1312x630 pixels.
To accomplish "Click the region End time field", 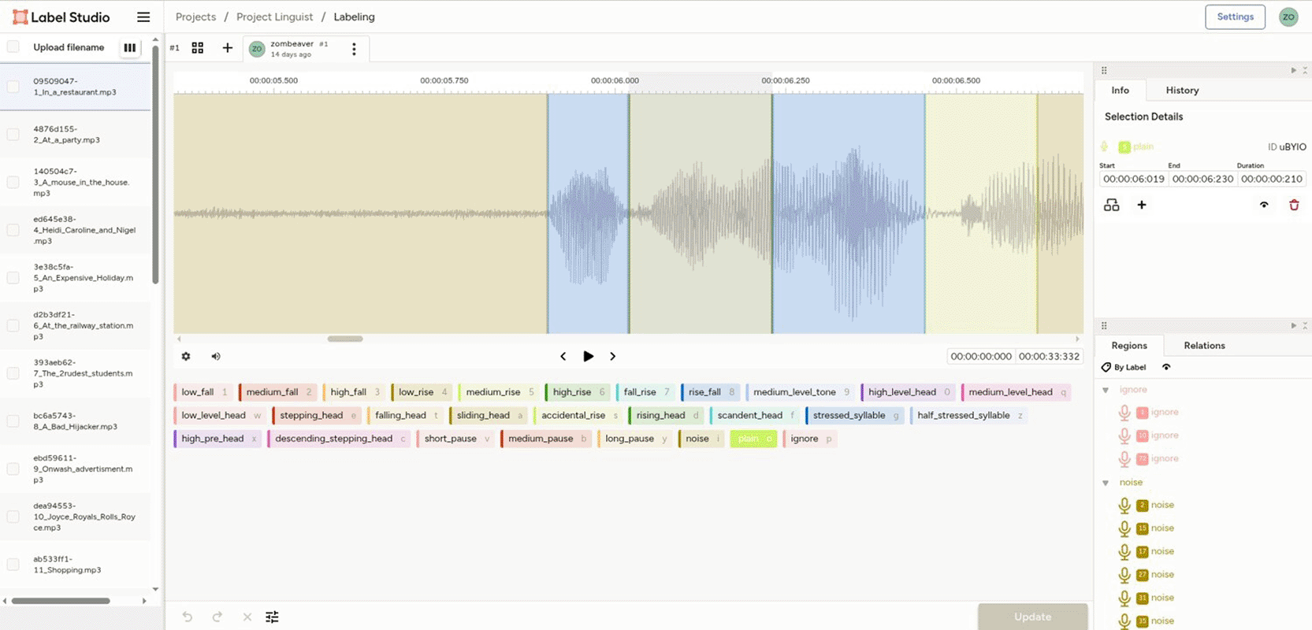I will click(1202, 179).
